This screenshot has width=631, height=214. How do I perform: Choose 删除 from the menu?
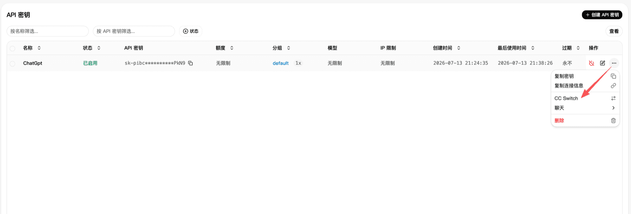pyautogui.click(x=585, y=121)
